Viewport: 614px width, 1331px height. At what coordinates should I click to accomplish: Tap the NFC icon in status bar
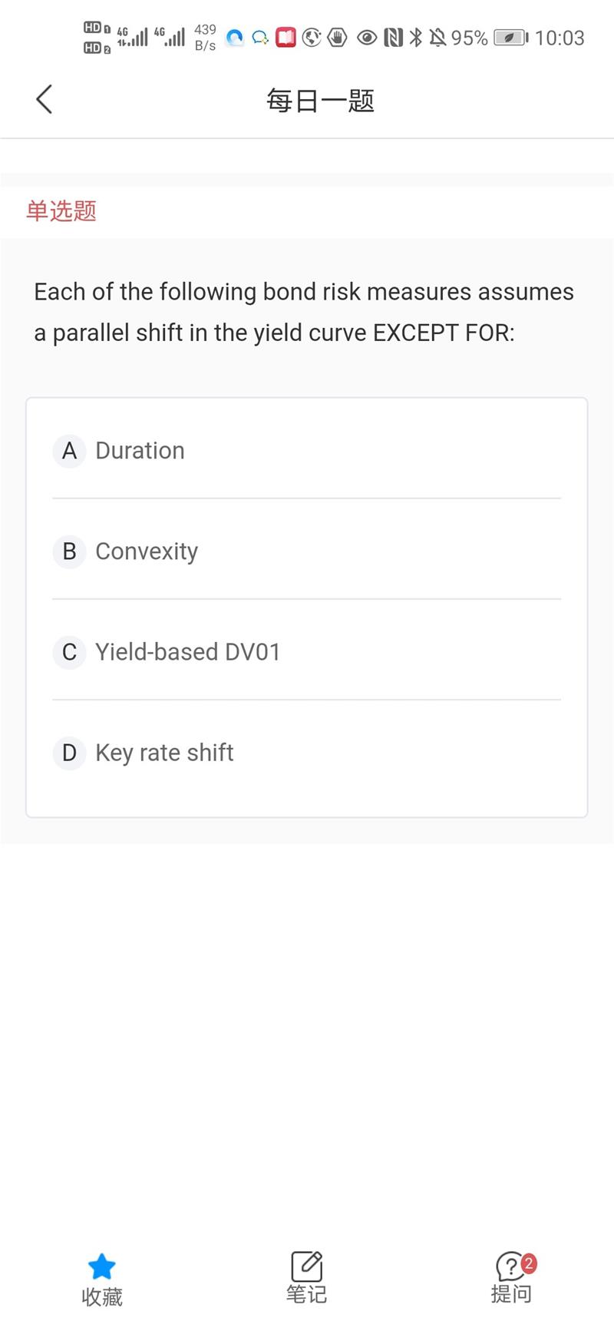(x=393, y=37)
